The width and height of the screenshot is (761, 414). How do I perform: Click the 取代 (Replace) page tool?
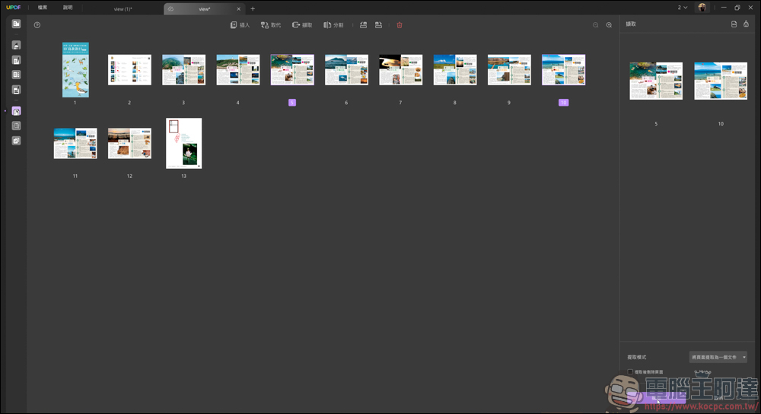[270, 25]
